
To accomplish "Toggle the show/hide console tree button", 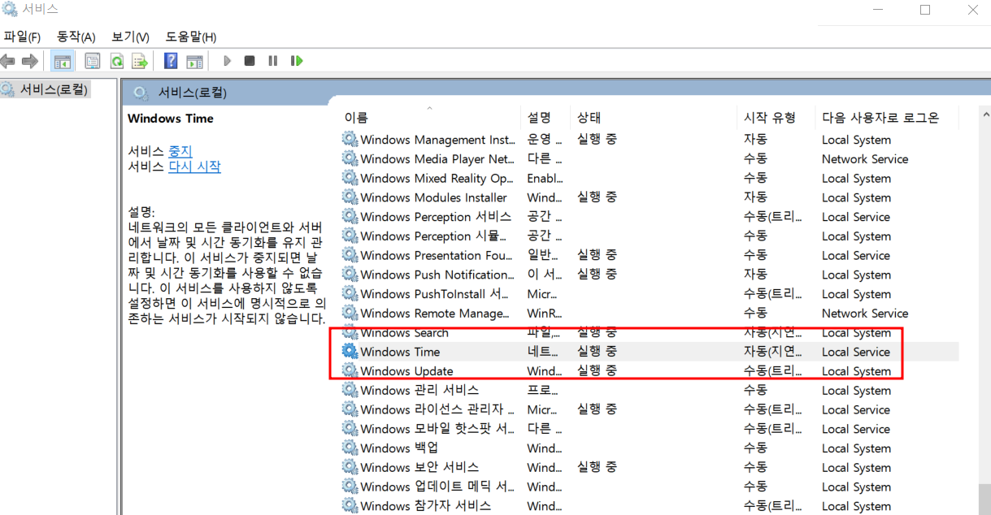I will (61, 61).
